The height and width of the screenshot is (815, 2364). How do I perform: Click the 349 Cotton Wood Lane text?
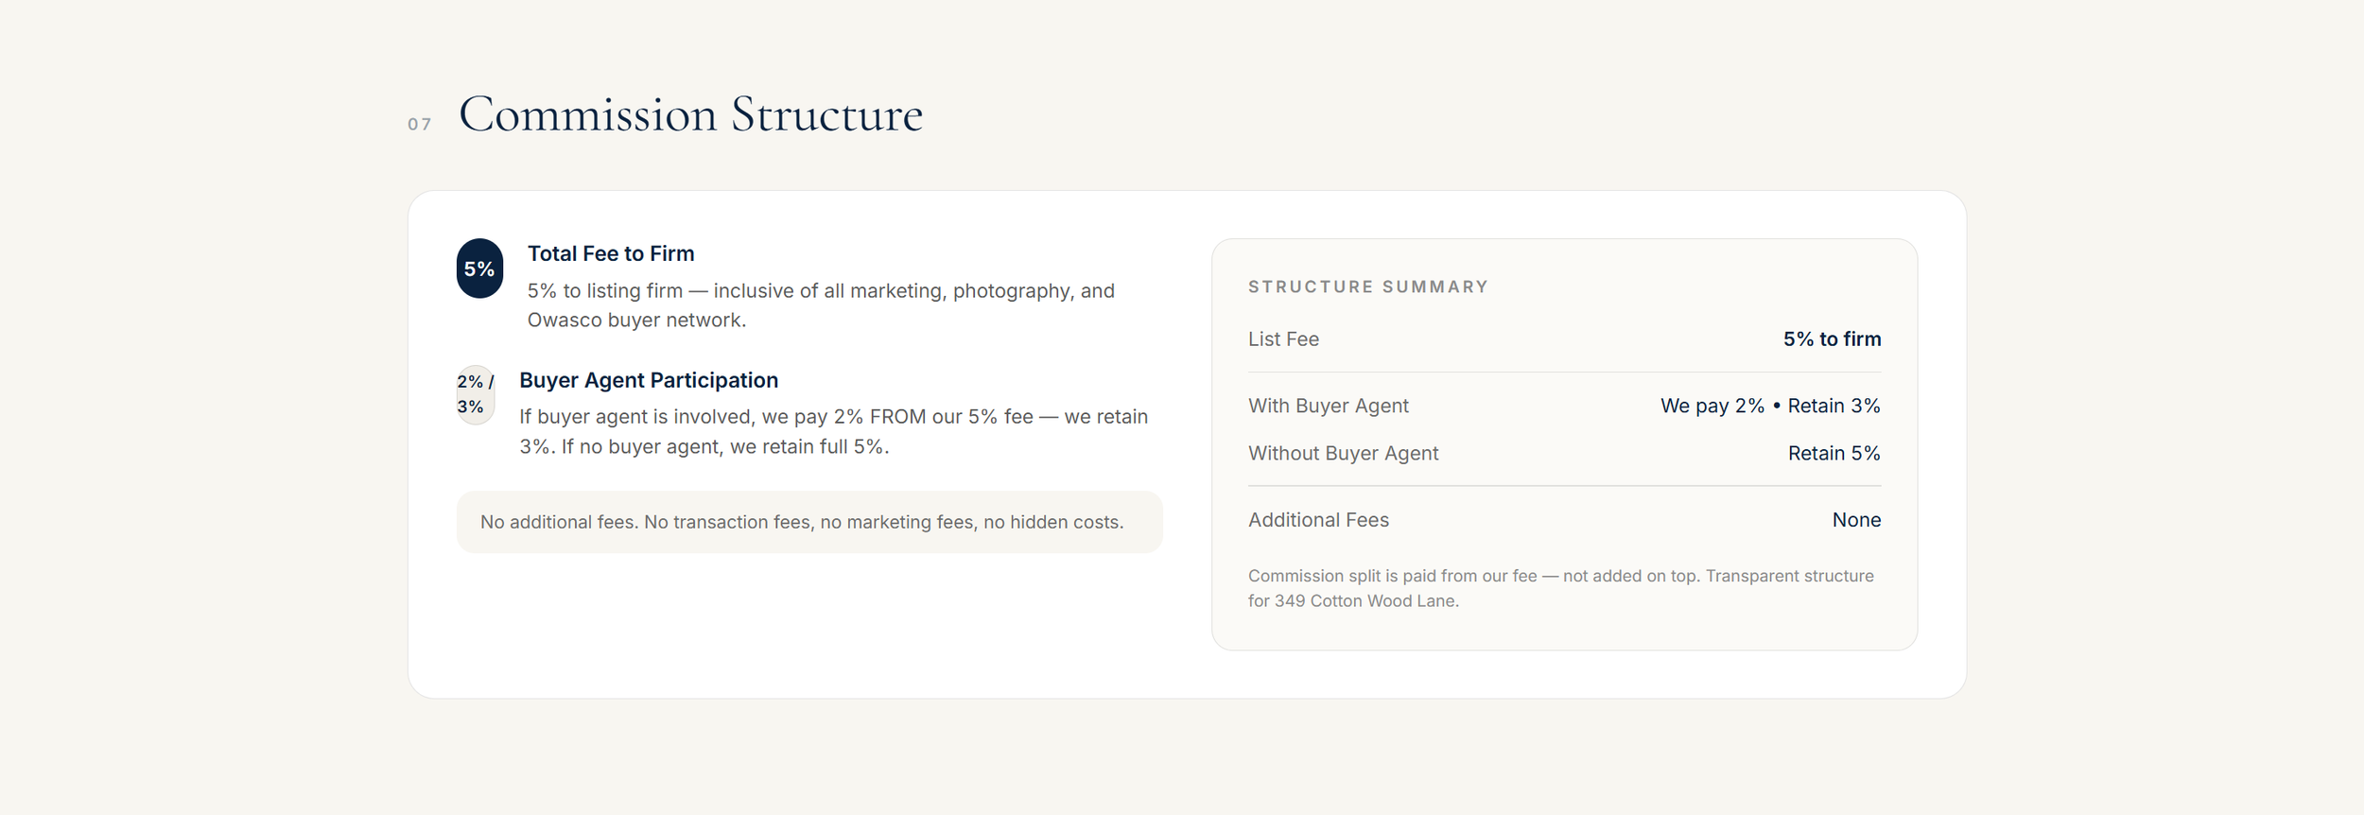1366,600
